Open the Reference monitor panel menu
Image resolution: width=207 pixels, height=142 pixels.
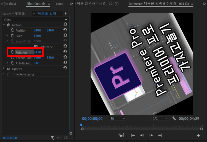(192, 4)
